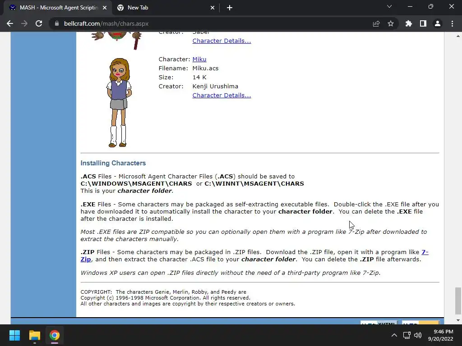Click the 'C:\WINNT\MSAGENT\CHARS' path text
Screen dimensions: 462x346
(x=254, y=184)
